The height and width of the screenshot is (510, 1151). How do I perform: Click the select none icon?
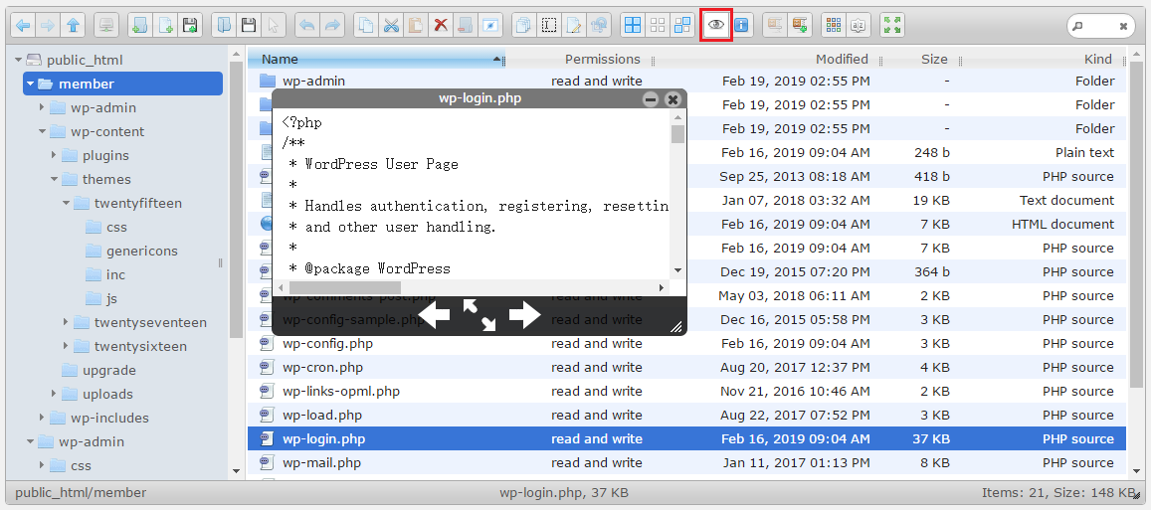(x=658, y=25)
